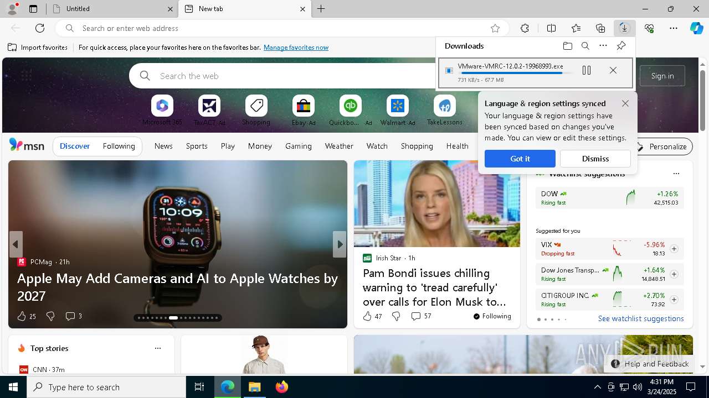
Task: Add Dow Jones Transportation to watchlist
Action: pyautogui.click(x=674, y=274)
